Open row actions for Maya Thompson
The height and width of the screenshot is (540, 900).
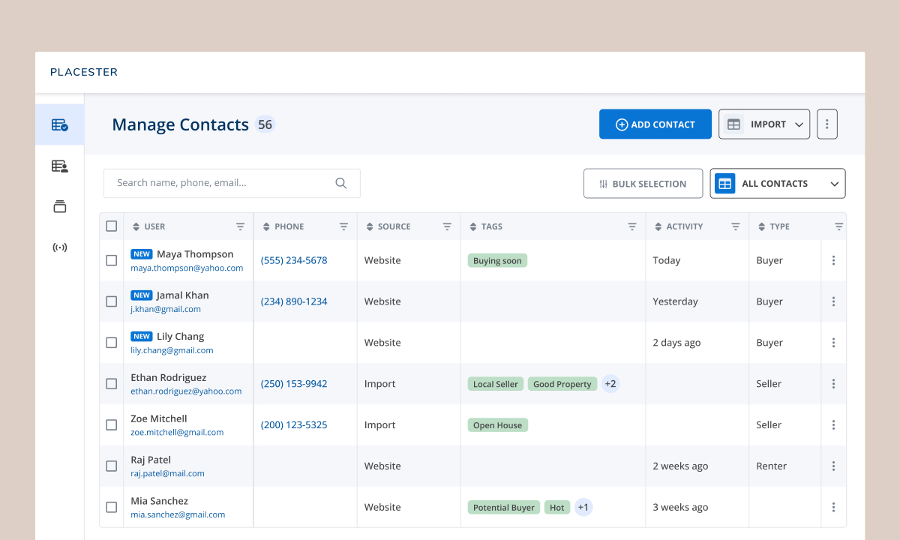(833, 260)
